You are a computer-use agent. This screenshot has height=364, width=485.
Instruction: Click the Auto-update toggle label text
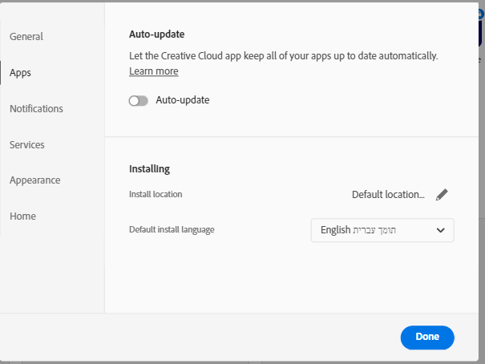(182, 100)
